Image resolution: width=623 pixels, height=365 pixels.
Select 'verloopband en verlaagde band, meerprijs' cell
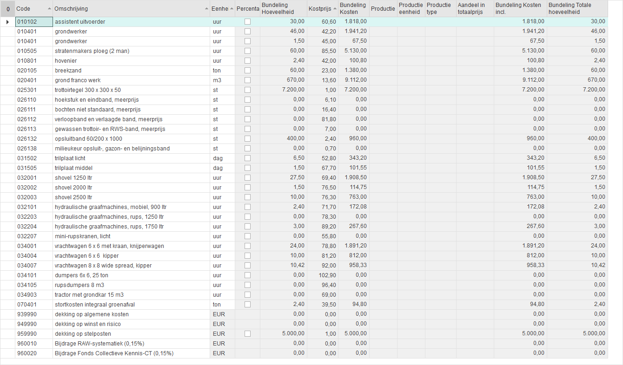tap(132, 119)
